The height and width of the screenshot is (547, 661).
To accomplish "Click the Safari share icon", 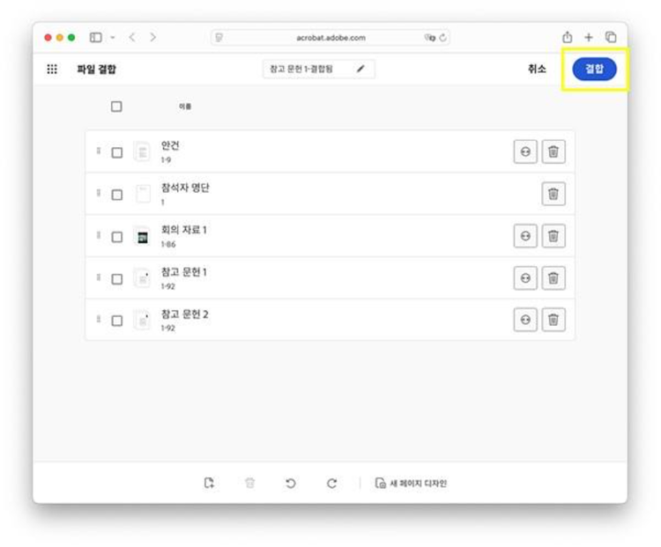I will click(x=568, y=38).
